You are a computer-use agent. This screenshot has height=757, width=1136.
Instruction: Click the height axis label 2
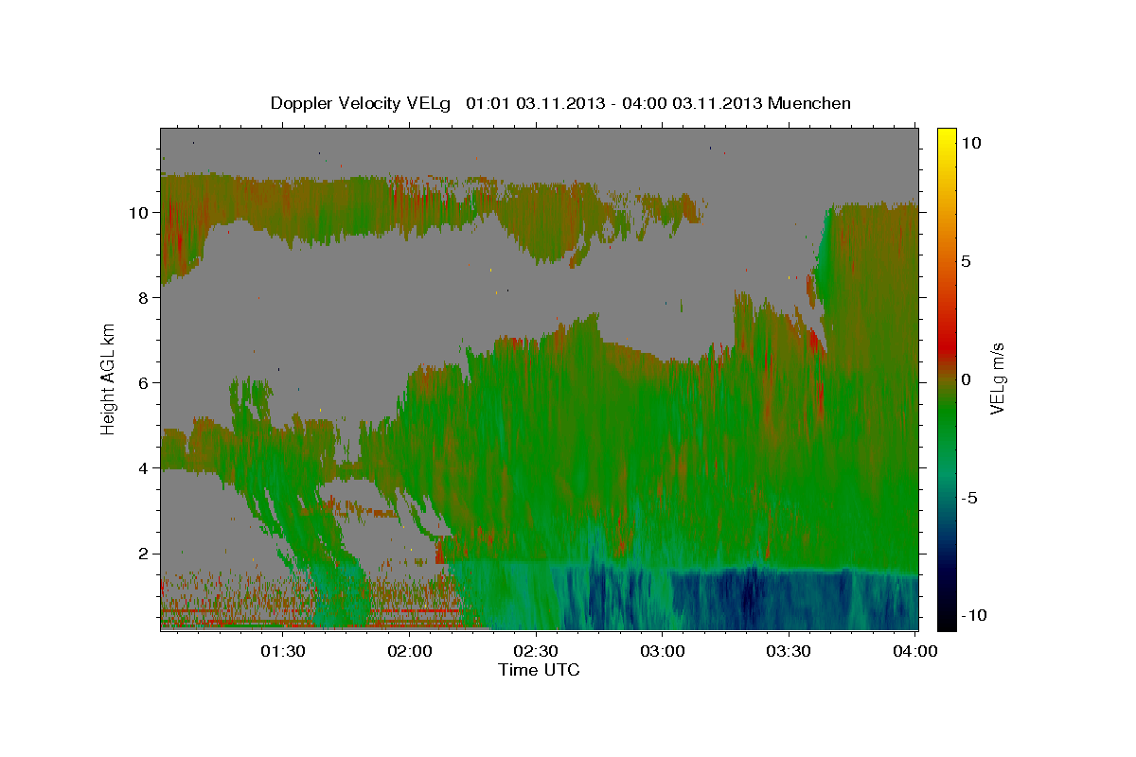(x=145, y=554)
